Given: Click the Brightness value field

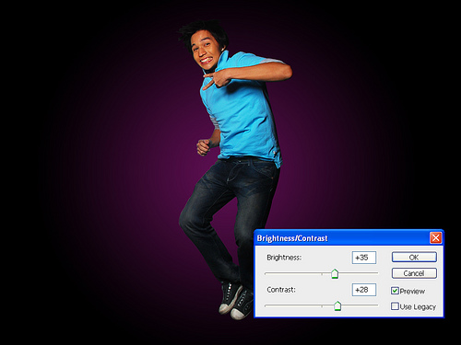Looking at the screenshot, I should click(x=364, y=258).
